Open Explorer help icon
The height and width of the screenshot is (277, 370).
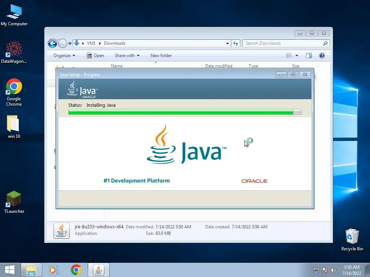pyautogui.click(x=322, y=56)
